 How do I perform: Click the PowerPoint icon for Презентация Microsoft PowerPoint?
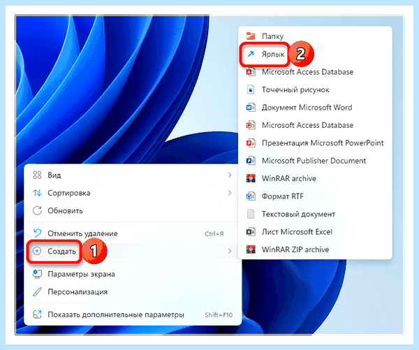coord(251,143)
